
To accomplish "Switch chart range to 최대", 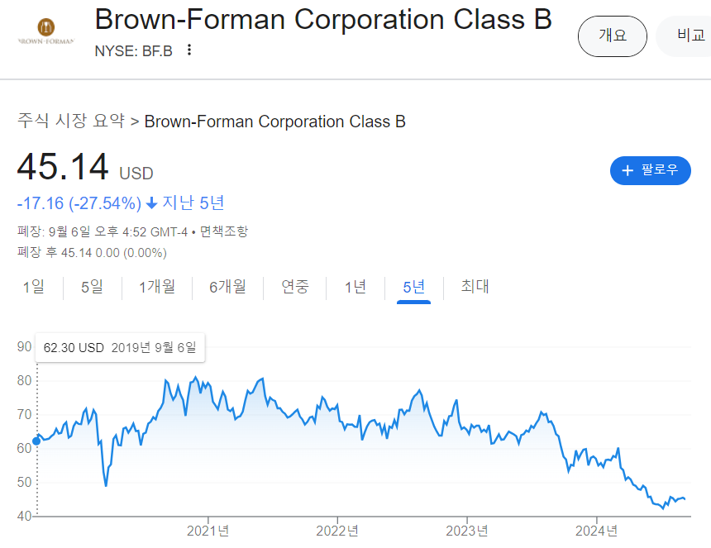I will point(475,287).
